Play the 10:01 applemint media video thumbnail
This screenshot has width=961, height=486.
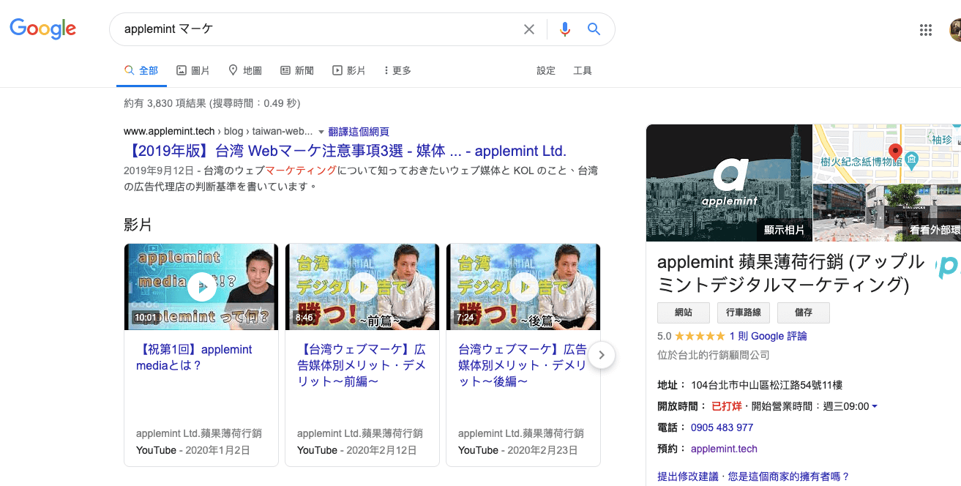point(201,287)
